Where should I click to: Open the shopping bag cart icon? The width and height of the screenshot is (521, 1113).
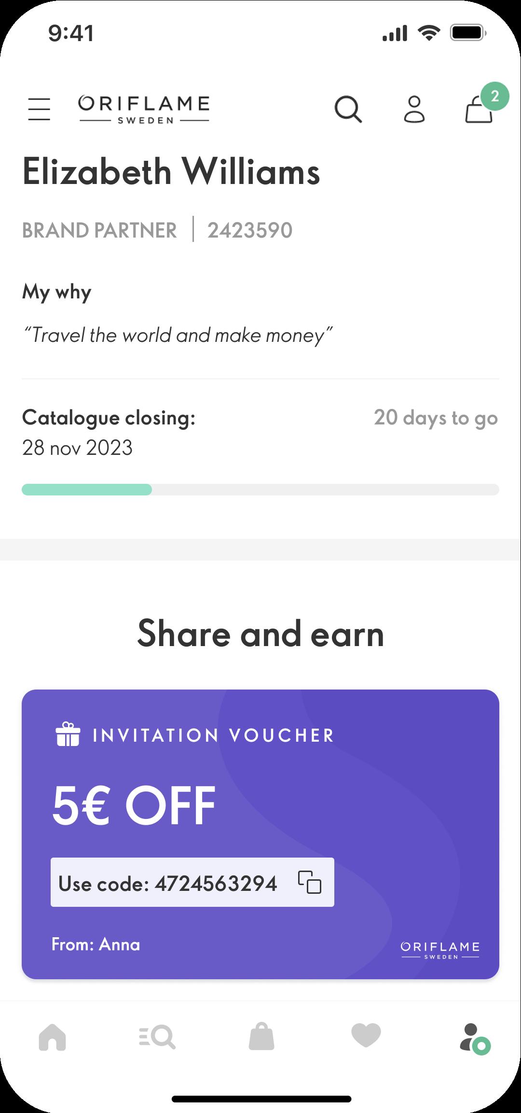tap(479, 110)
